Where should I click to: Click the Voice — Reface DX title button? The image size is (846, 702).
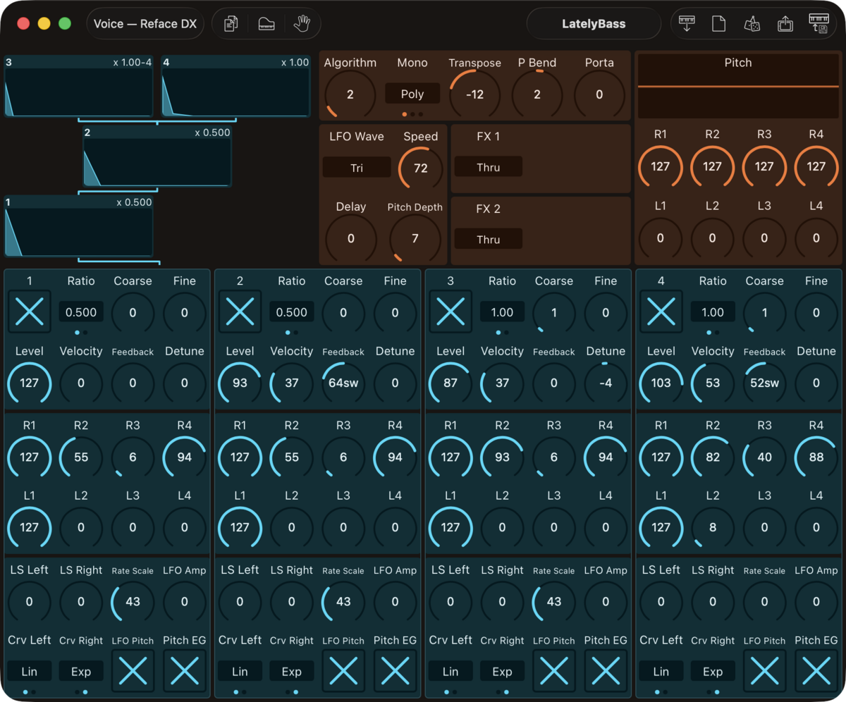point(145,24)
